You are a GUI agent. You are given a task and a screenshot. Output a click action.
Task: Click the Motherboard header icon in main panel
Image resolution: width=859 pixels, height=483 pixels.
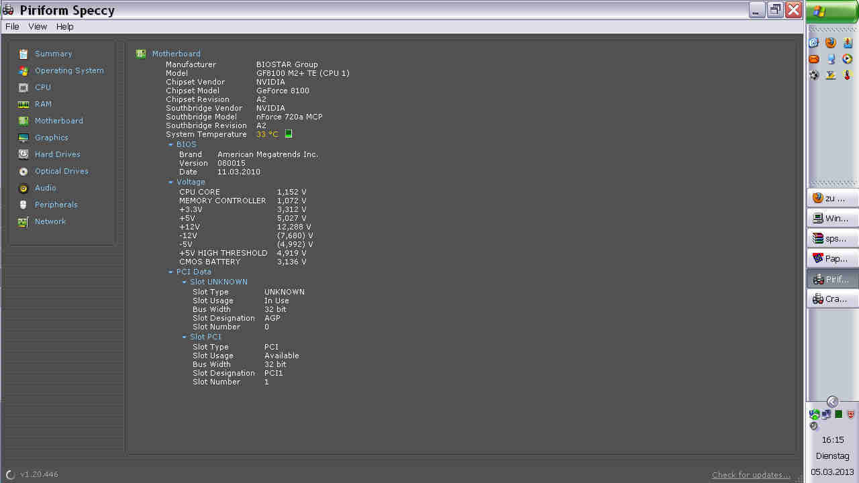tap(141, 54)
